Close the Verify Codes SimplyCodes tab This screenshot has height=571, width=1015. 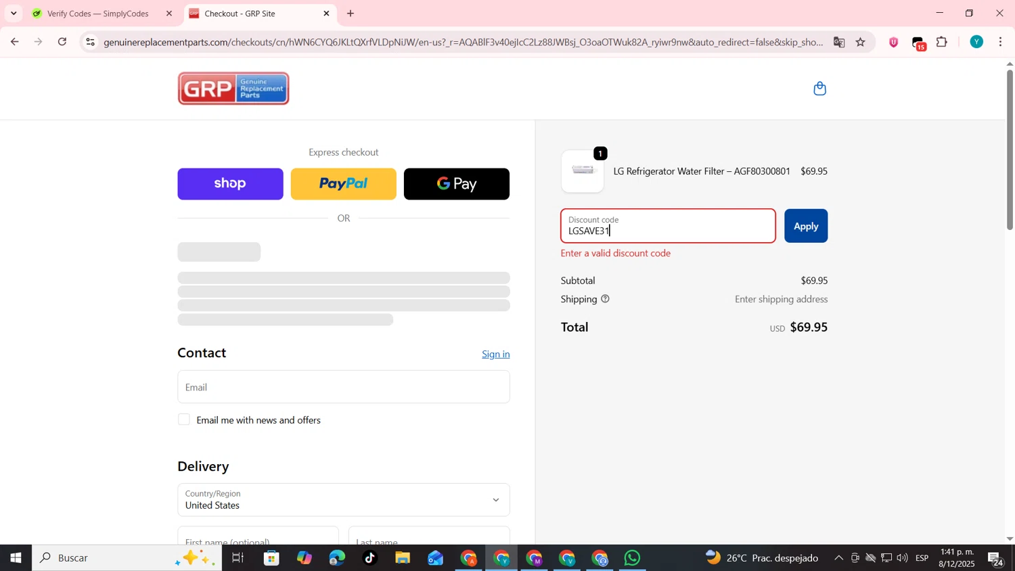pos(169,14)
